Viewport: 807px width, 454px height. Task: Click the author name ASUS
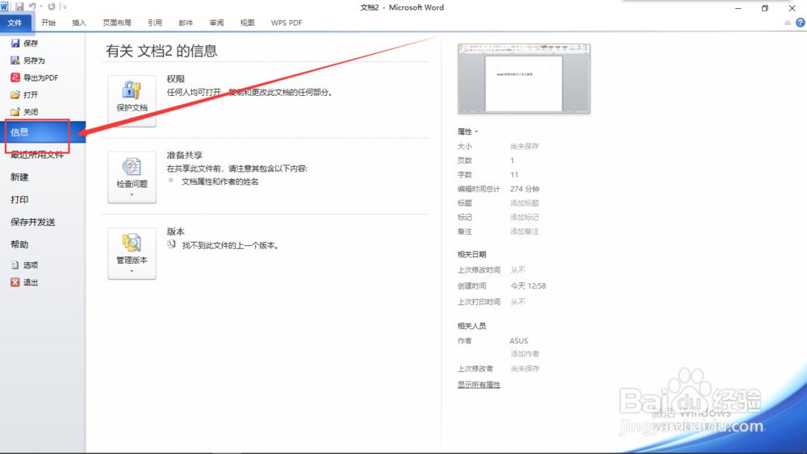coord(519,341)
